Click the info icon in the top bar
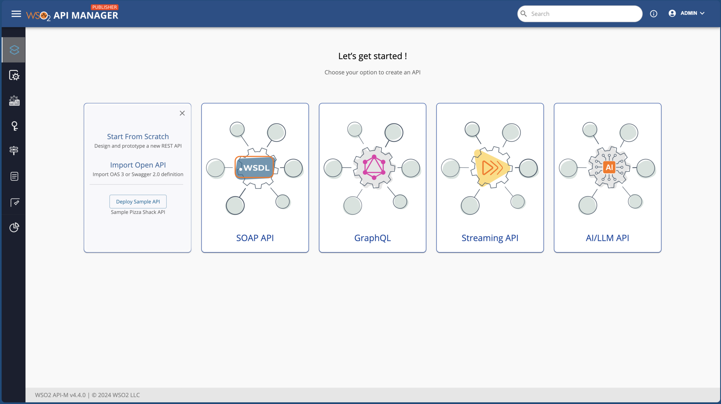 [x=653, y=13]
